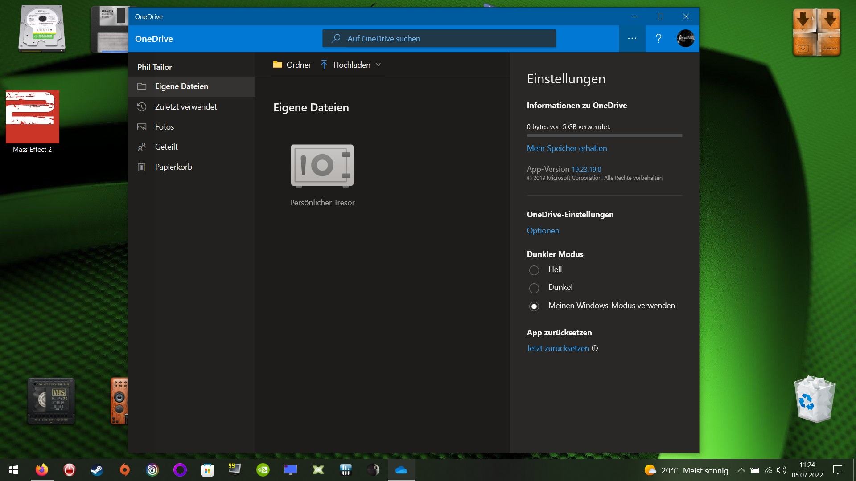Open the Windows Start menu
The image size is (856, 481).
click(13, 470)
